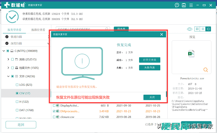Click the 3.49 KB size cell
The height and width of the screenshot is (133, 217).
[x=104, y=111]
